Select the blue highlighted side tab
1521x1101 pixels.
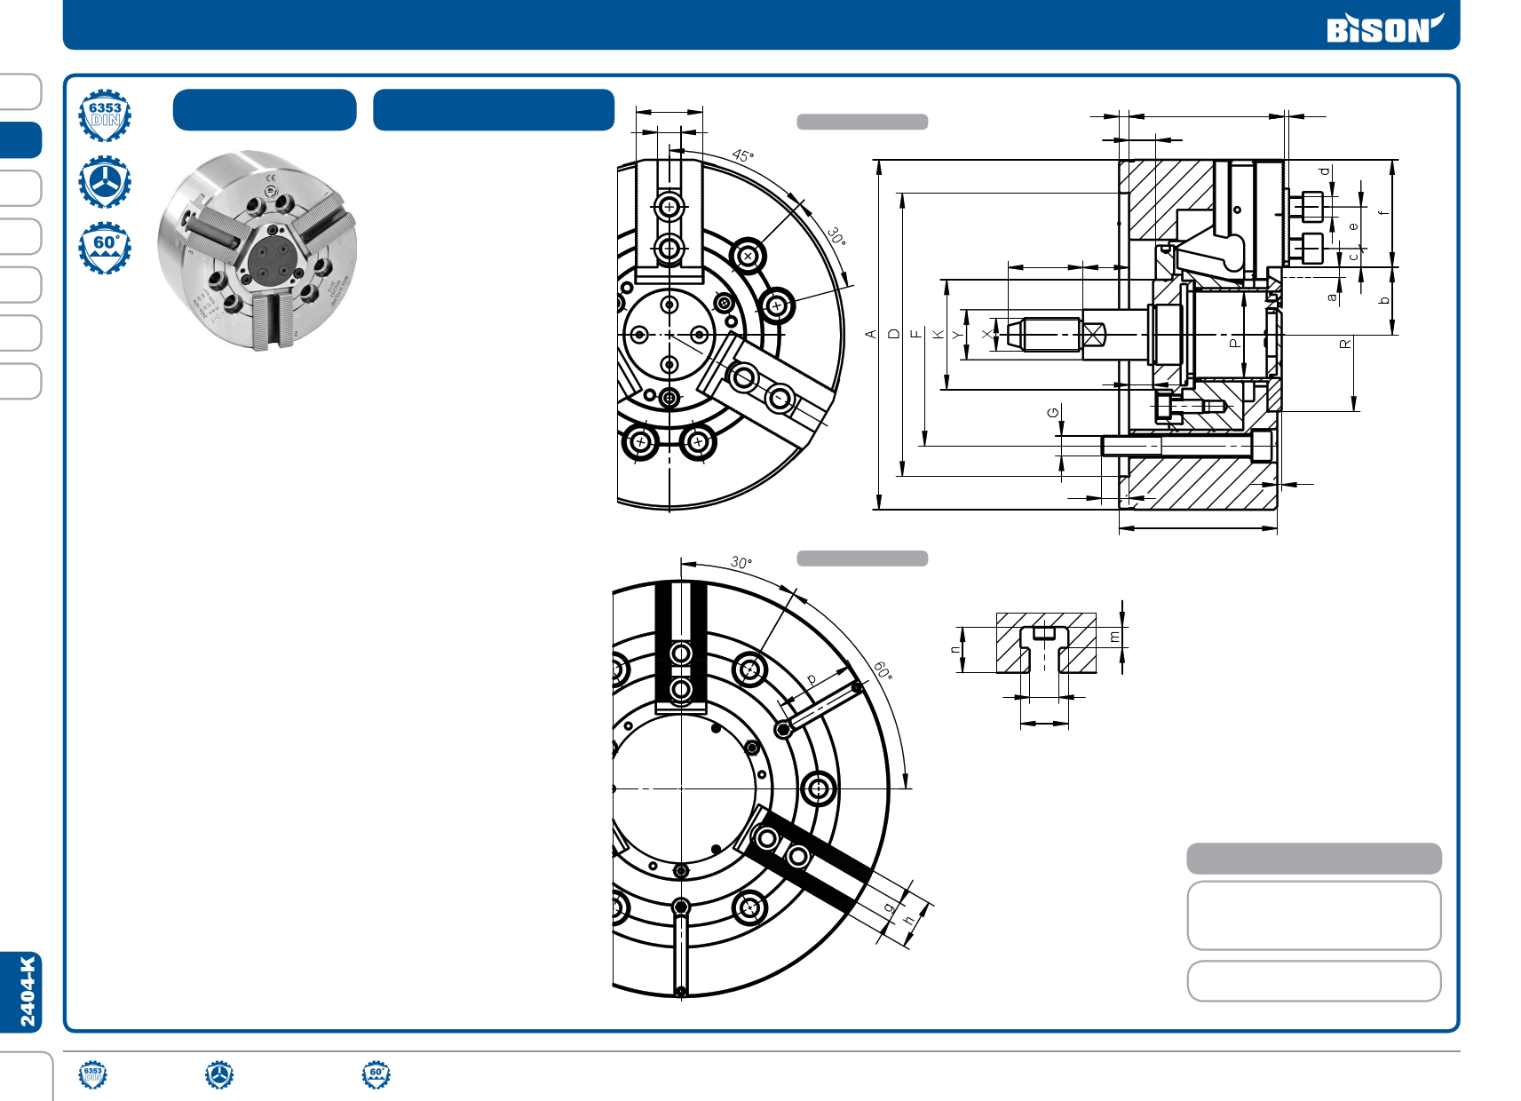point(20,140)
